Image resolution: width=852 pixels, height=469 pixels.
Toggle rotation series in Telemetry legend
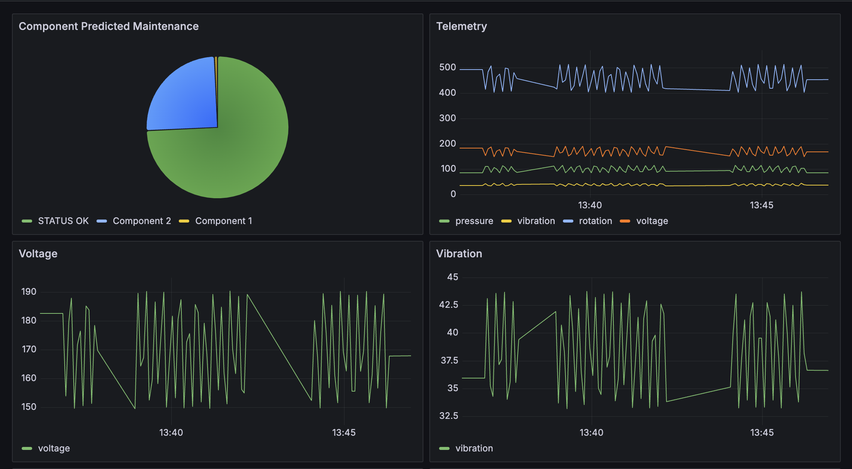(595, 221)
